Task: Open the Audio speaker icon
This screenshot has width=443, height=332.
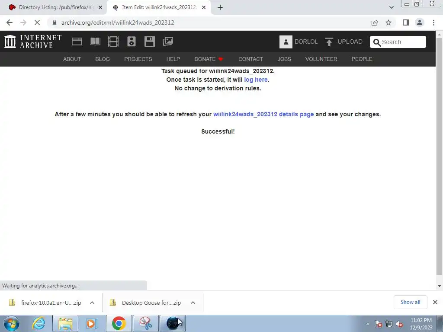Action: click(x=132, y=41)
